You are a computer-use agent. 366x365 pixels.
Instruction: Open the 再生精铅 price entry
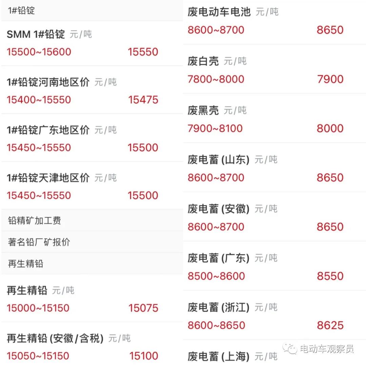point(92,298)
